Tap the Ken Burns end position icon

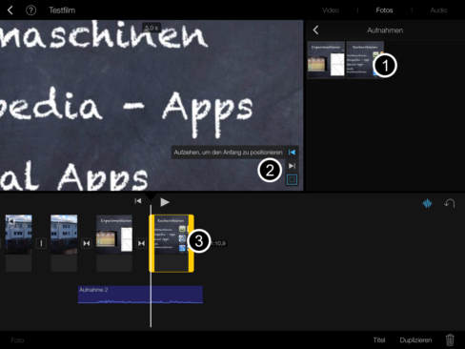[292, 166]
